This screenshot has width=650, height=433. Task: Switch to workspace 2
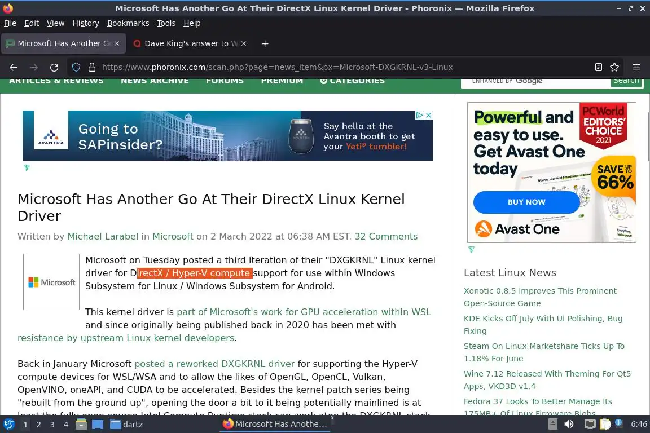(x=39, y=425)
